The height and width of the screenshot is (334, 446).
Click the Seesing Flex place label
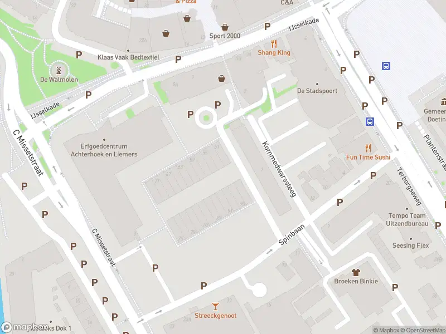click(410, 245)
